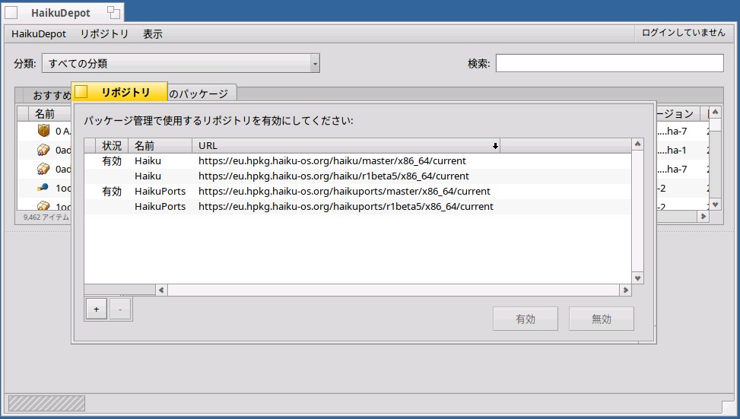Viewport: 740px width, 419px height.
Task: Click the 分類: label
Action: (x=25, y=63)
